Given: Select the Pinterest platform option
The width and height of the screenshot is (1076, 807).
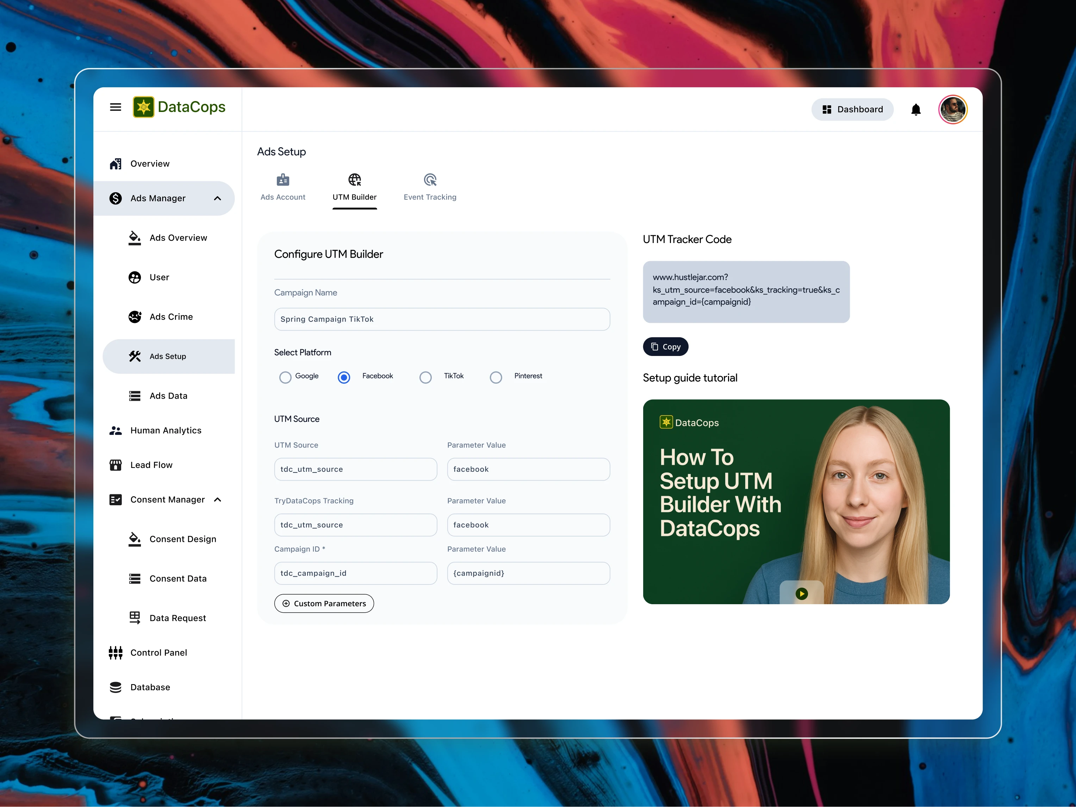Looking at the screenshot, I should (496, 377).
